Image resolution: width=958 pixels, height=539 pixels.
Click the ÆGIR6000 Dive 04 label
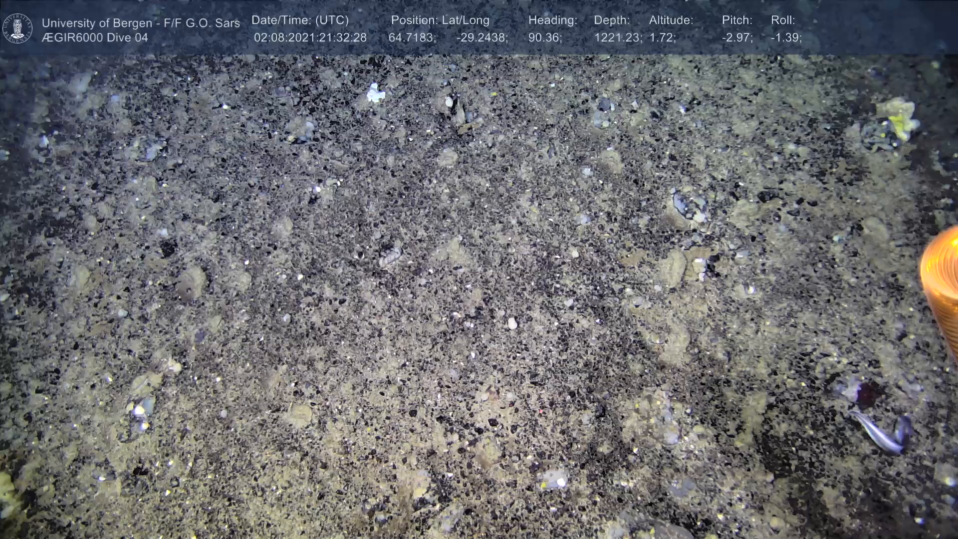[x=95, y=38]
